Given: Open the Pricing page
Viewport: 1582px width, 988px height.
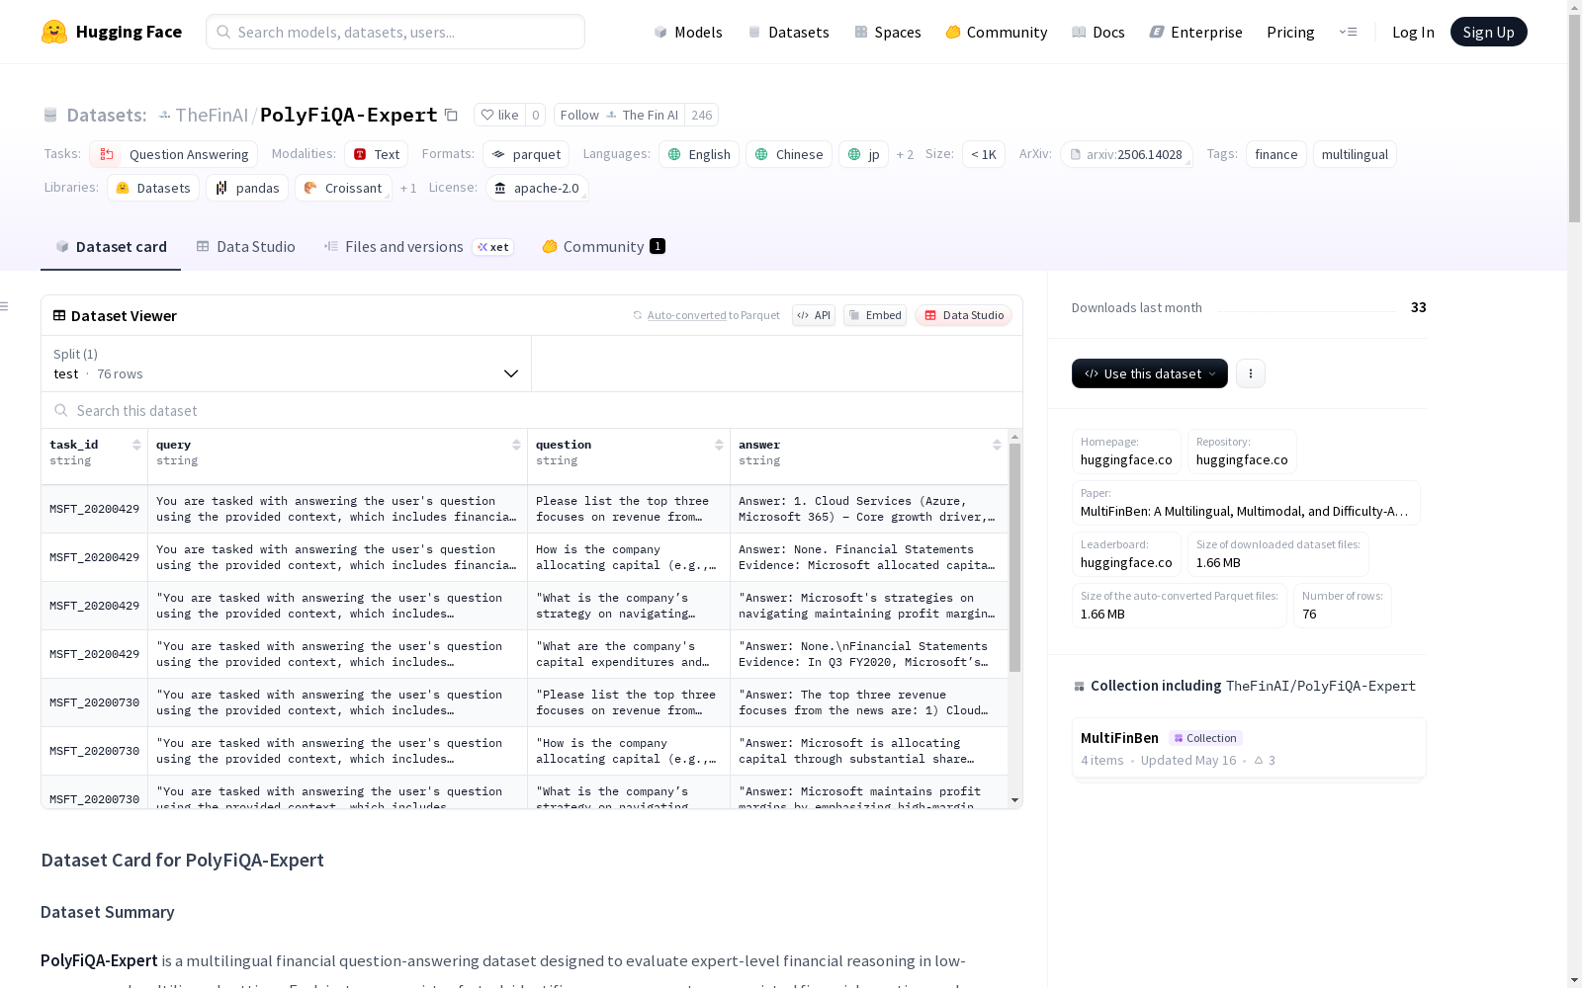Looking at the screenshot, I should pyautogui.click(x=1290, y=32).
